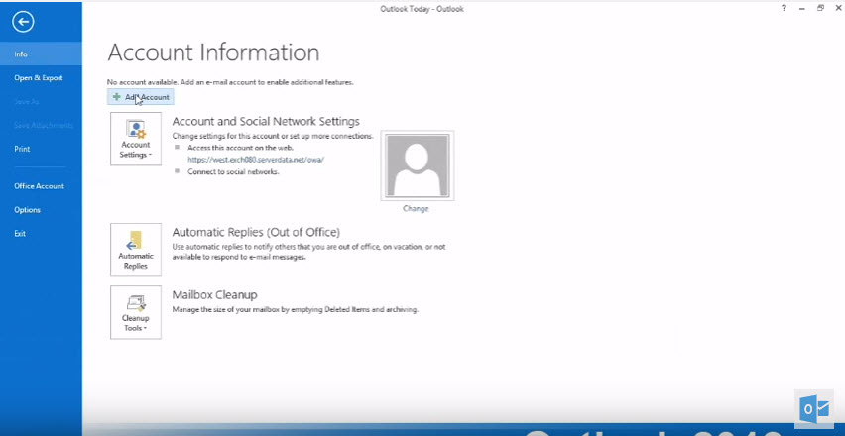Expand the Cleanup Tools dropdown
The width and height of the screenshot is (845, 436).
coord(136,312)
